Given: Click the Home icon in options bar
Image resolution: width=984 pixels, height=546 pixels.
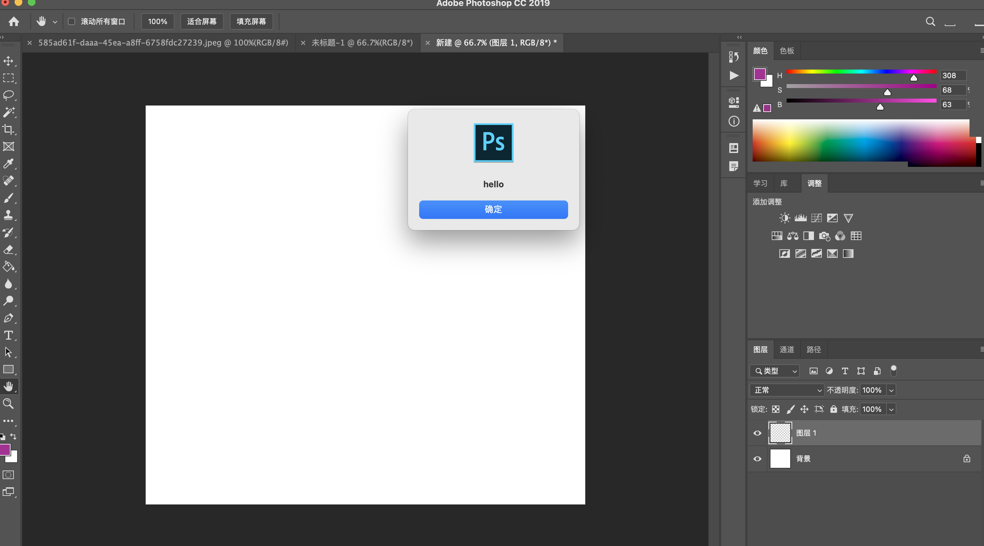Looking at the screenshot, I should click(14, 21).
